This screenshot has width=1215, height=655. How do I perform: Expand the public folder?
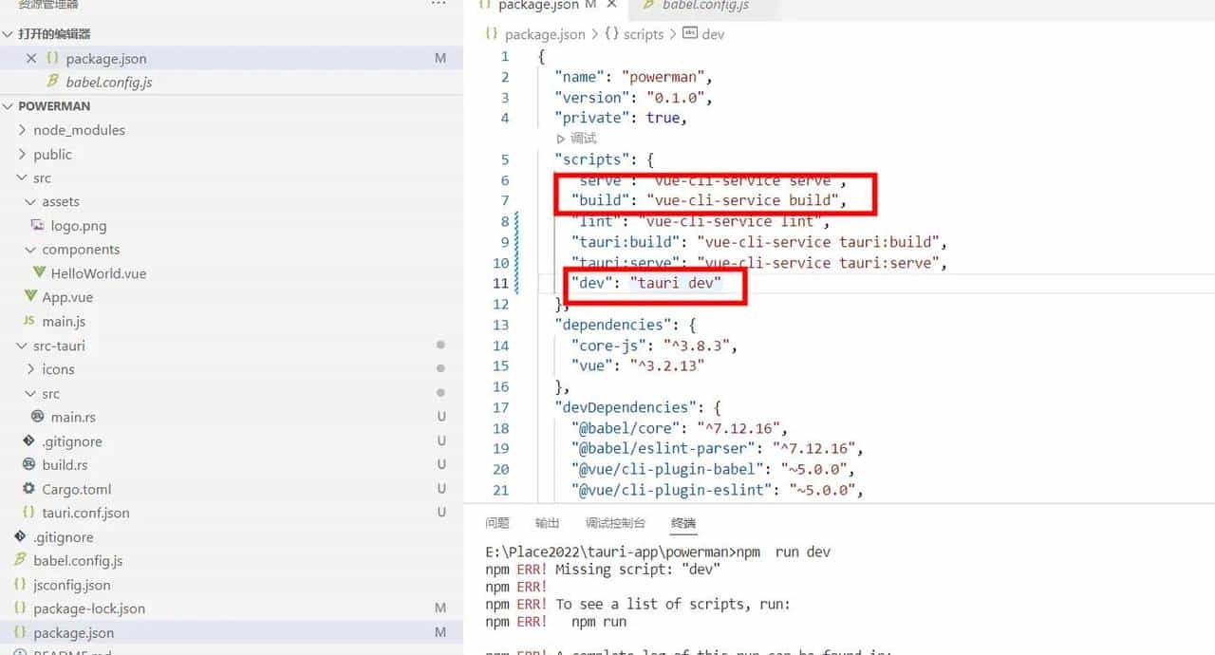[x=23, y=154]
